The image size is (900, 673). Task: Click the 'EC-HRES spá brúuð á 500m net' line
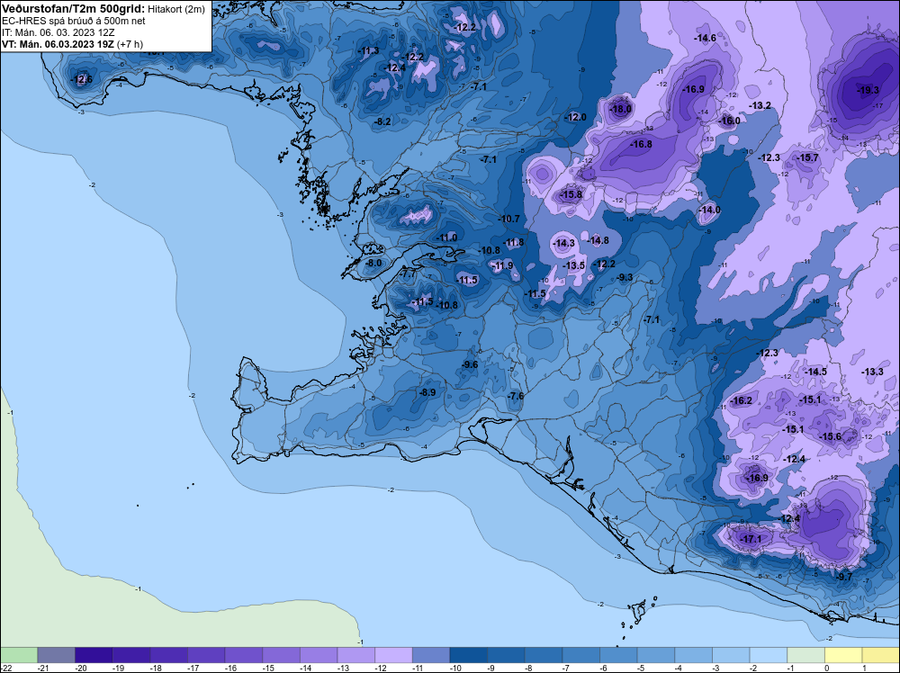pyautogui.click(x=74, y=22)
